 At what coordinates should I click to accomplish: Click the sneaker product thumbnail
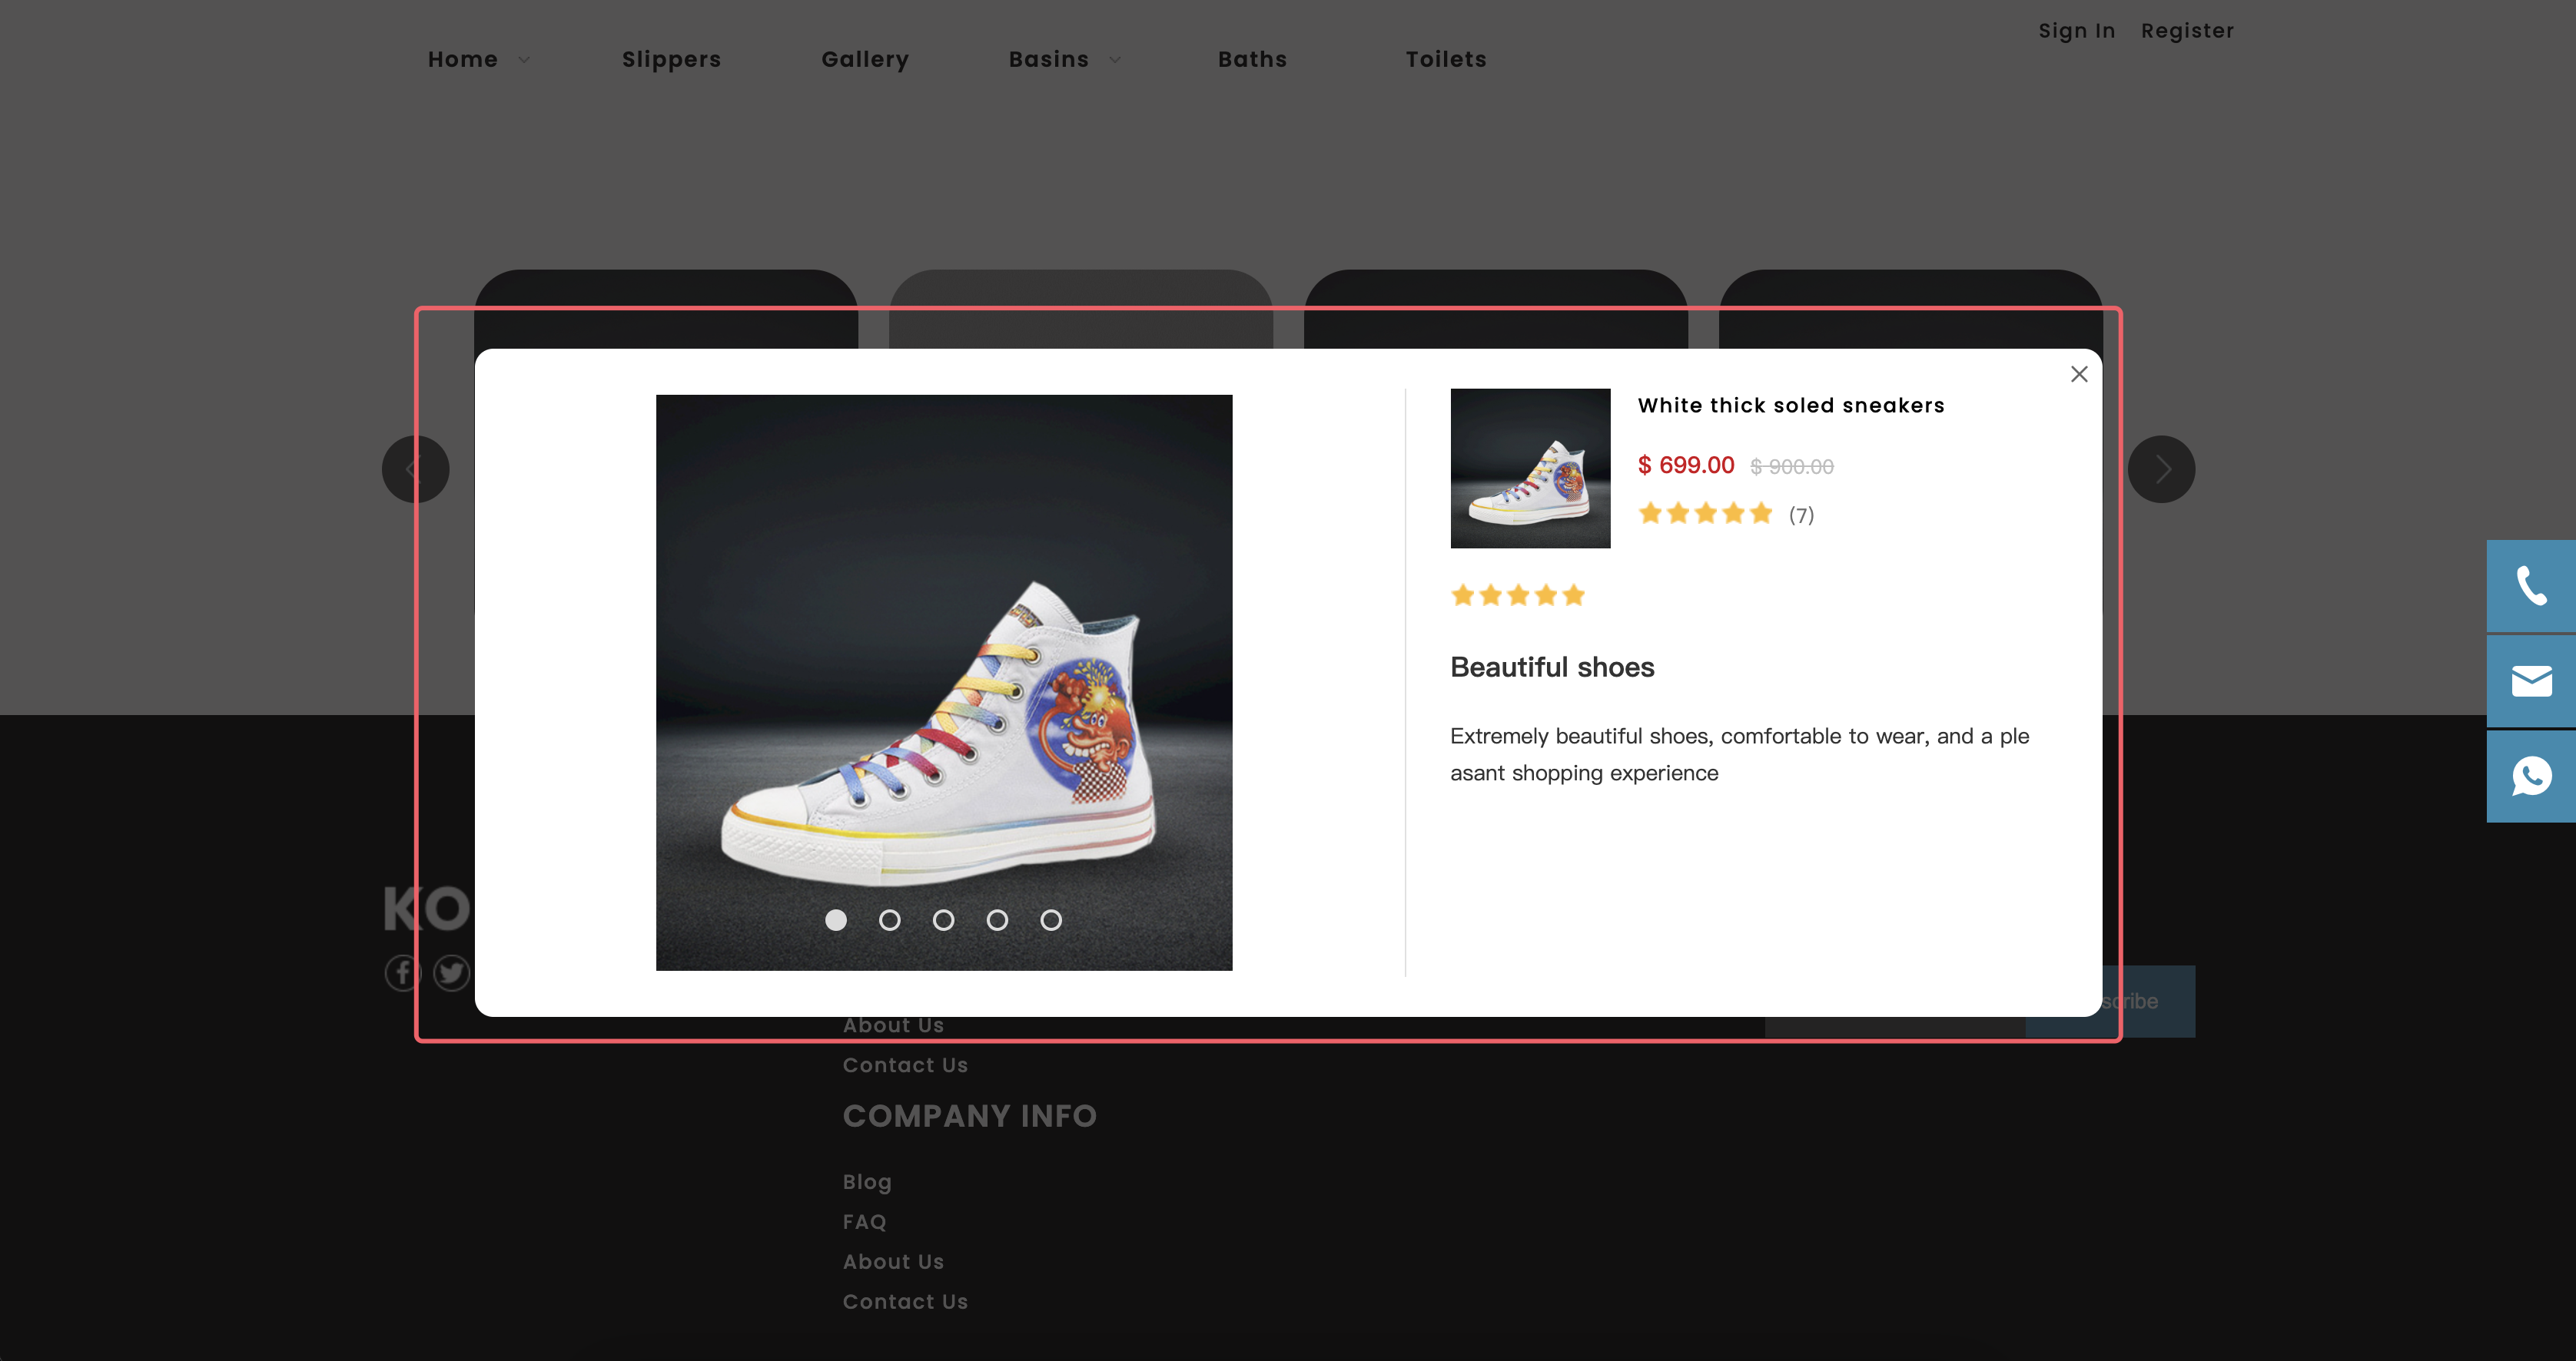[x=1530, y=469]
